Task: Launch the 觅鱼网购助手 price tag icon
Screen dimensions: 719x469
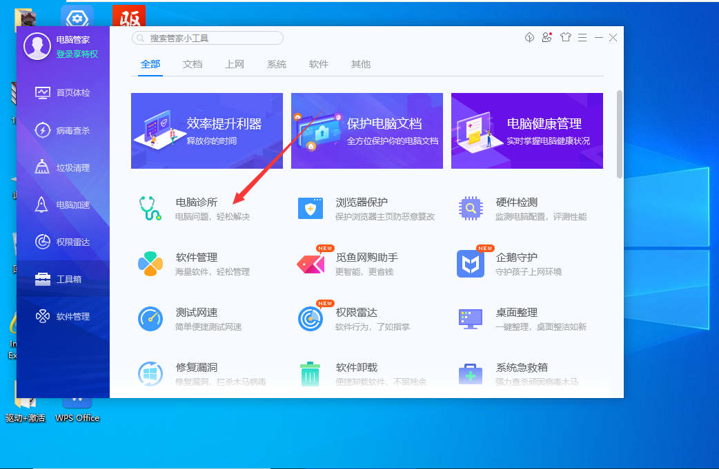Action: click(x=311, y=264)
